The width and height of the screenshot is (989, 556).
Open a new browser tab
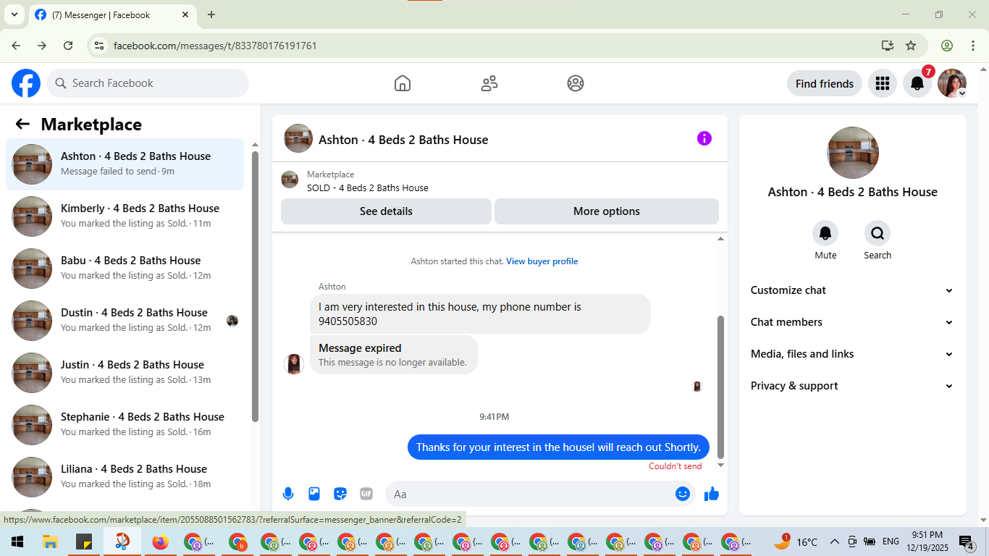pyautogui.click(x=211, y=14)
